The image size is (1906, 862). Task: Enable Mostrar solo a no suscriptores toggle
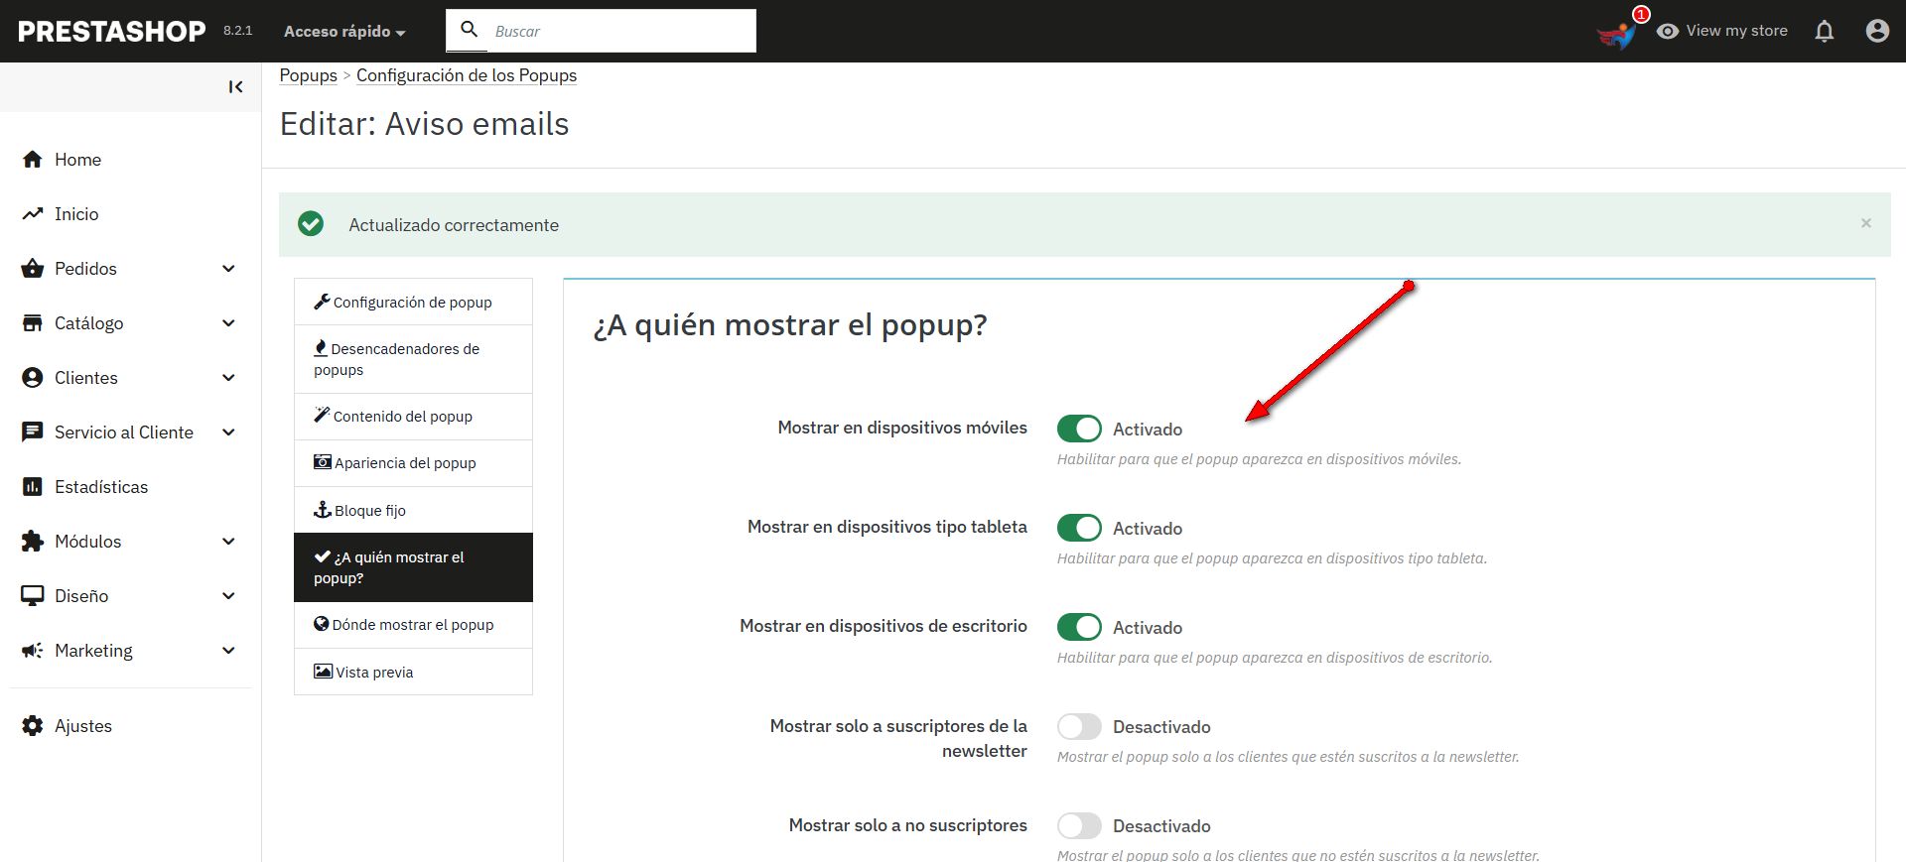point(1079,825)
